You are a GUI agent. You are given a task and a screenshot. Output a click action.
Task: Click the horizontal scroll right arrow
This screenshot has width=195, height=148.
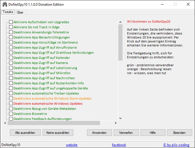click(116, 123)
